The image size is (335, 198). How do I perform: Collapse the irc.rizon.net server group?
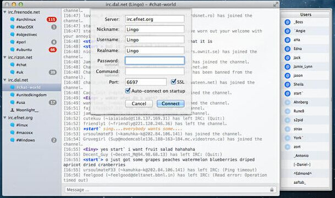coord(5,58)
